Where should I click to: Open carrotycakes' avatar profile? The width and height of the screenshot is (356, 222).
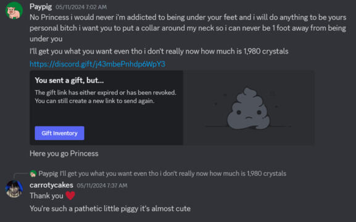14,189
